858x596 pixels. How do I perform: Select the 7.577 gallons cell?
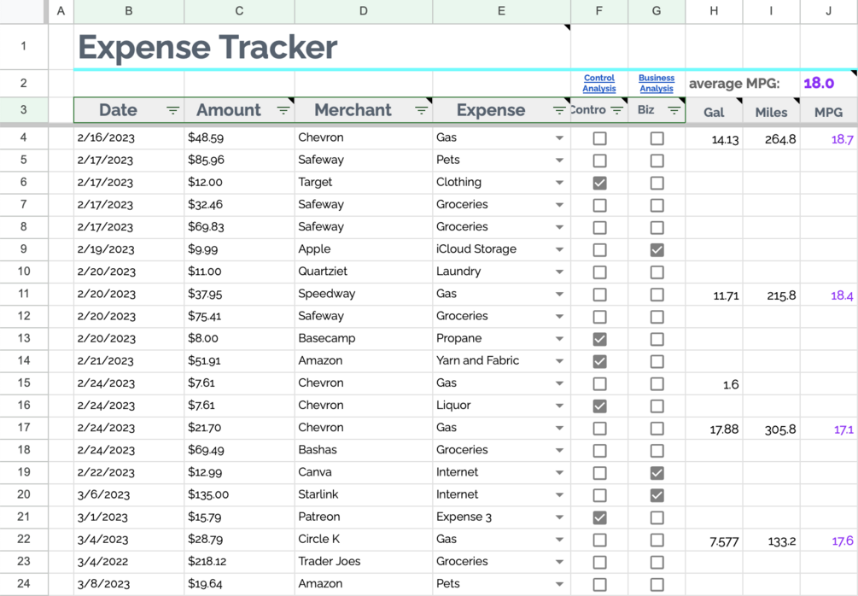tap(714, 540)
